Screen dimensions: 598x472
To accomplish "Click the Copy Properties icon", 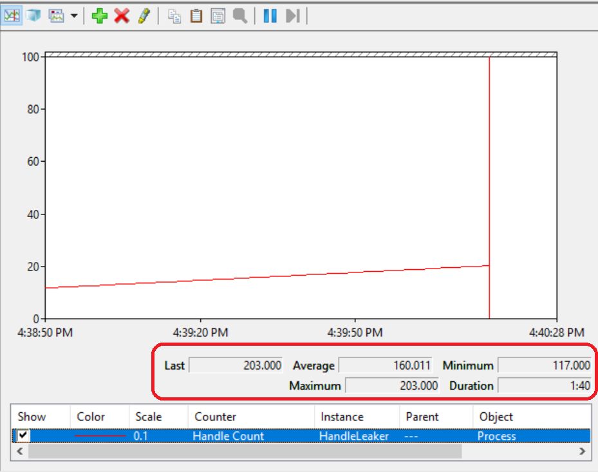I will coord(174,15).
